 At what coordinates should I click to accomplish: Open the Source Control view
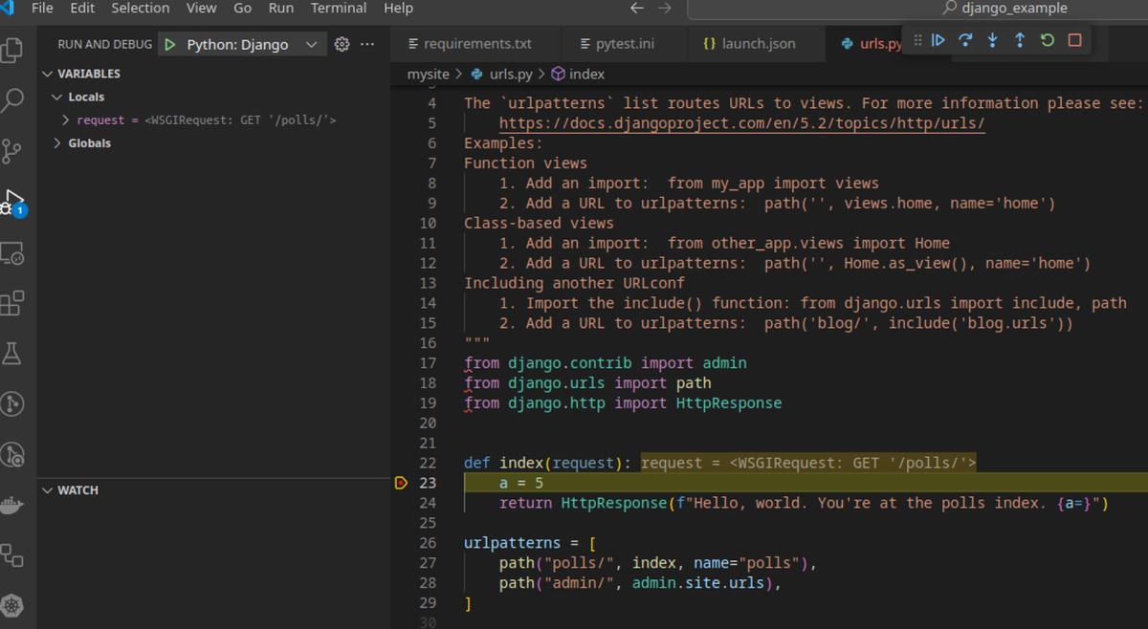14,151
